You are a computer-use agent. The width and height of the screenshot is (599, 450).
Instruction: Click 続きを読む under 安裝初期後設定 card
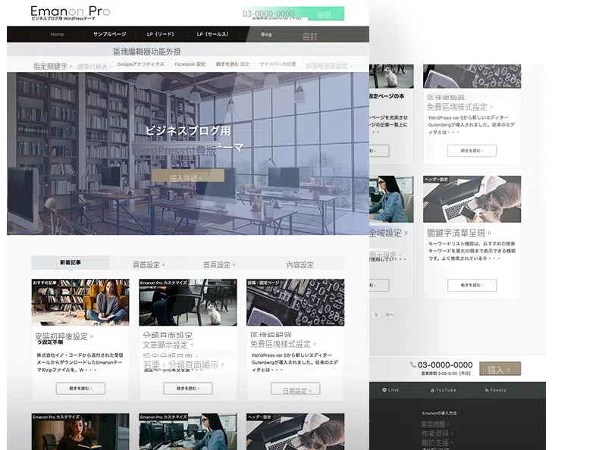point(80,388)
